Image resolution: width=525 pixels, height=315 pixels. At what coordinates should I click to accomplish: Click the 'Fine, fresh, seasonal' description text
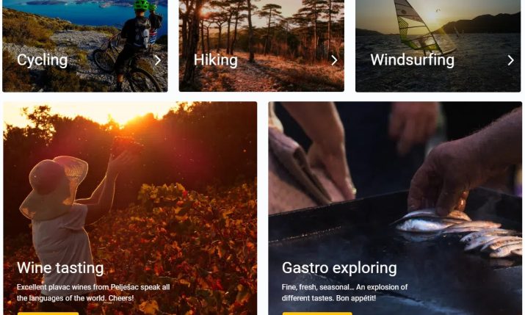pyautogui.click(x=344, y=292)
